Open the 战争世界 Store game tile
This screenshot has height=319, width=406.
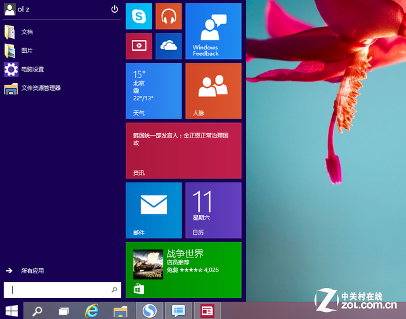click(183, 270)
